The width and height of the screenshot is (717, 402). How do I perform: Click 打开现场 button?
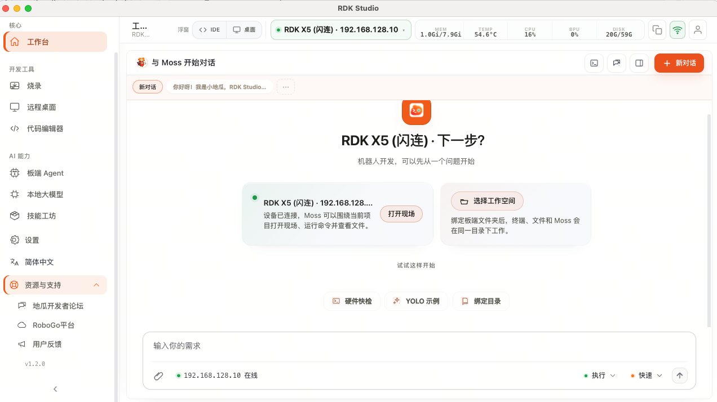[401, 214]
